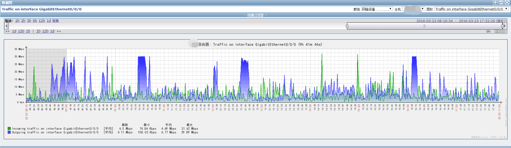Move forward 1h using link just after separator
Image resolution: width=511 pixels, height=148 pixels.
click(38, 31)
